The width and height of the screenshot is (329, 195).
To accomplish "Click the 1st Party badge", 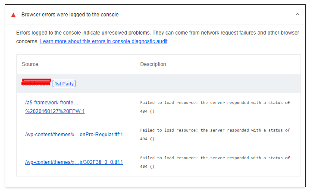I will pyautogui.click(x=64, y=84).
